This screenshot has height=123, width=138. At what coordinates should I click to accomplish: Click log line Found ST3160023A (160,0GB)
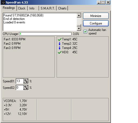coord(23,15)
